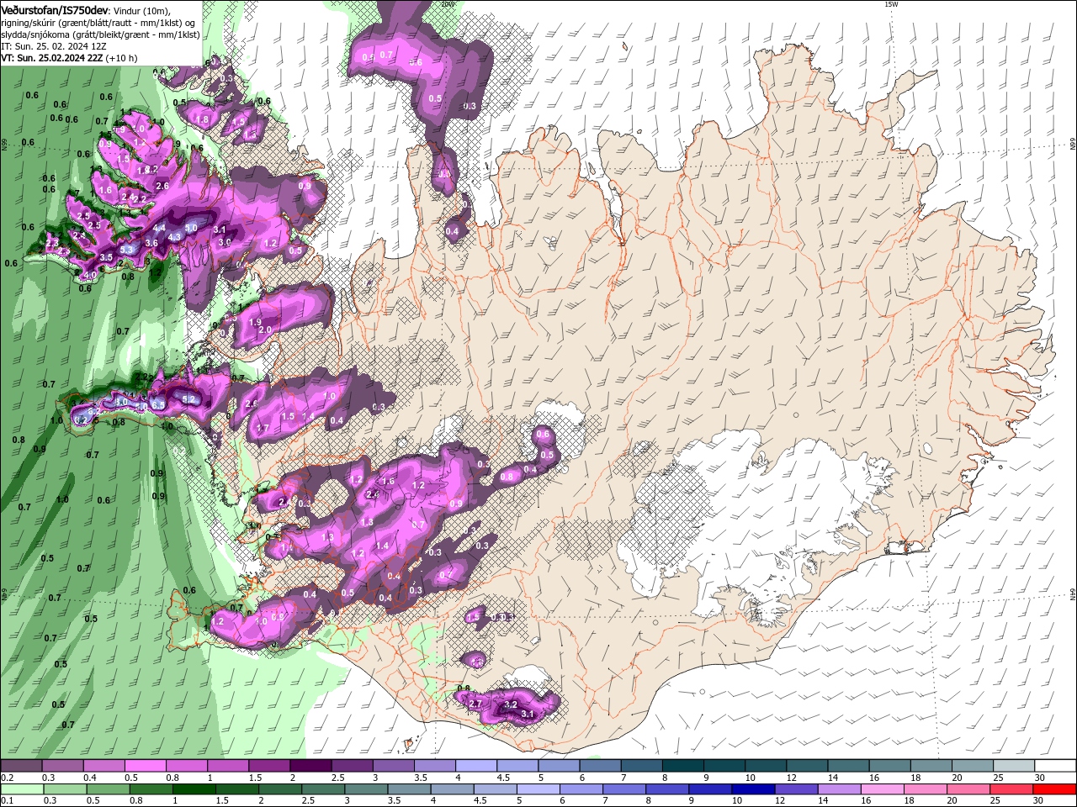The height and width of the screenshot is (807, 1077).
Task: Click the lower legend swatch labeled 7
Action: (x=624, y=789)
